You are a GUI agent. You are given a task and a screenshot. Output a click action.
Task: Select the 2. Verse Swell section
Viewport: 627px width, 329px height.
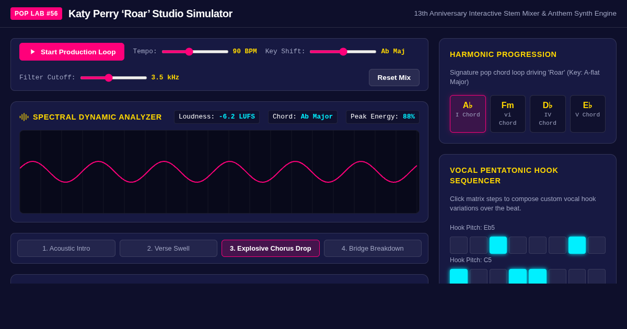point(168,248)
